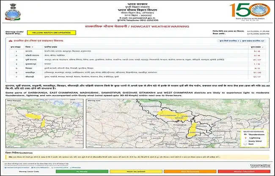
Task: Sort the table by the district column arrow
Action: [x=33, y=47]
